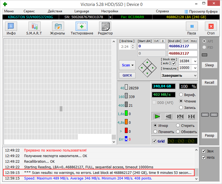Open the Scan button dropdown arrow
Viewport: 222px width, 184px height.
133,65
